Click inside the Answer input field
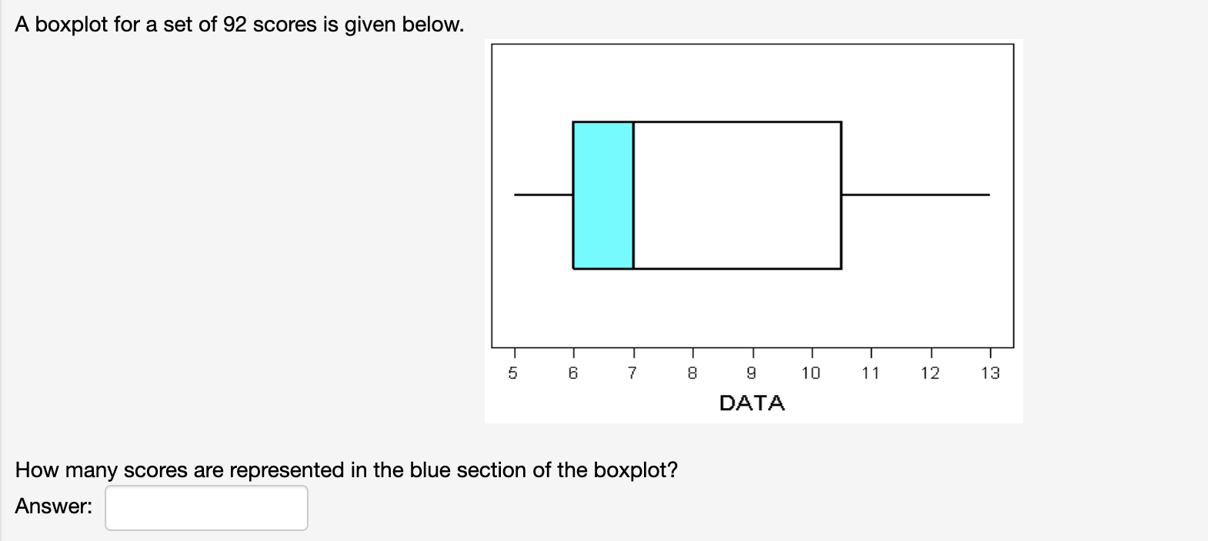Viewport: 1208px width, 541px height. 206,506
